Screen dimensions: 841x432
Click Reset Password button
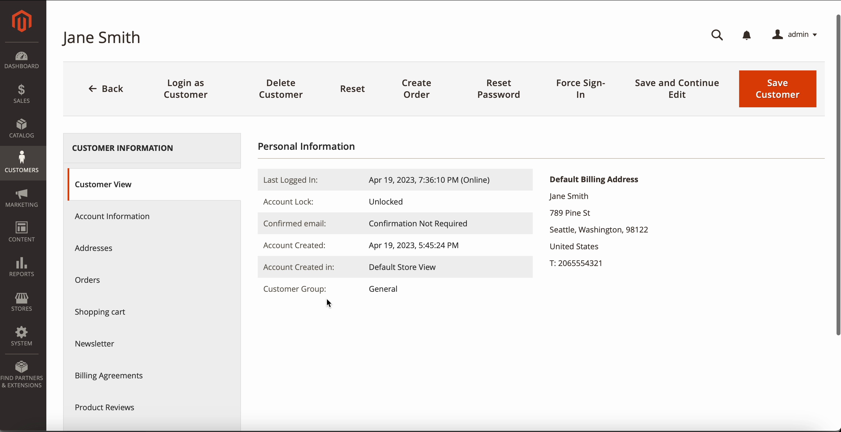click(498, 89)
